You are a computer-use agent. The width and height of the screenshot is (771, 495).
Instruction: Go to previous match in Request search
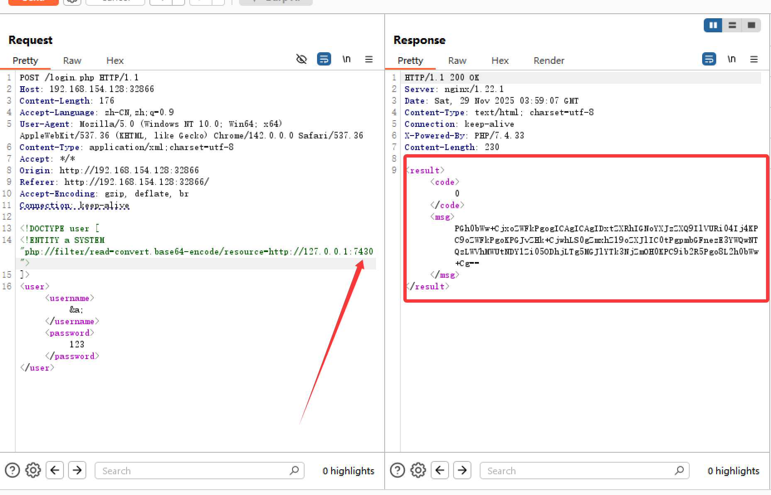click(55, 471)
